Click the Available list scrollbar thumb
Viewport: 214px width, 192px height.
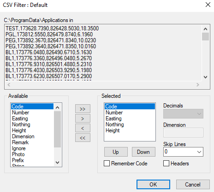pos(58,129)
